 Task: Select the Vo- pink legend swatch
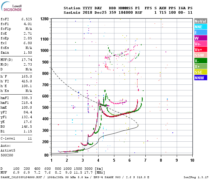[201, 44]
